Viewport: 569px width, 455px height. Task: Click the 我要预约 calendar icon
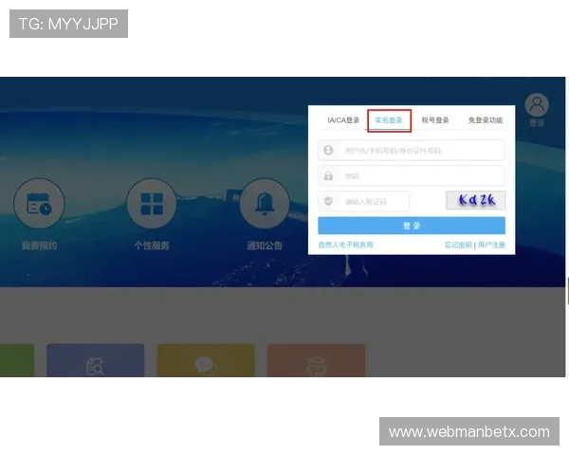[x=39, y=204]
